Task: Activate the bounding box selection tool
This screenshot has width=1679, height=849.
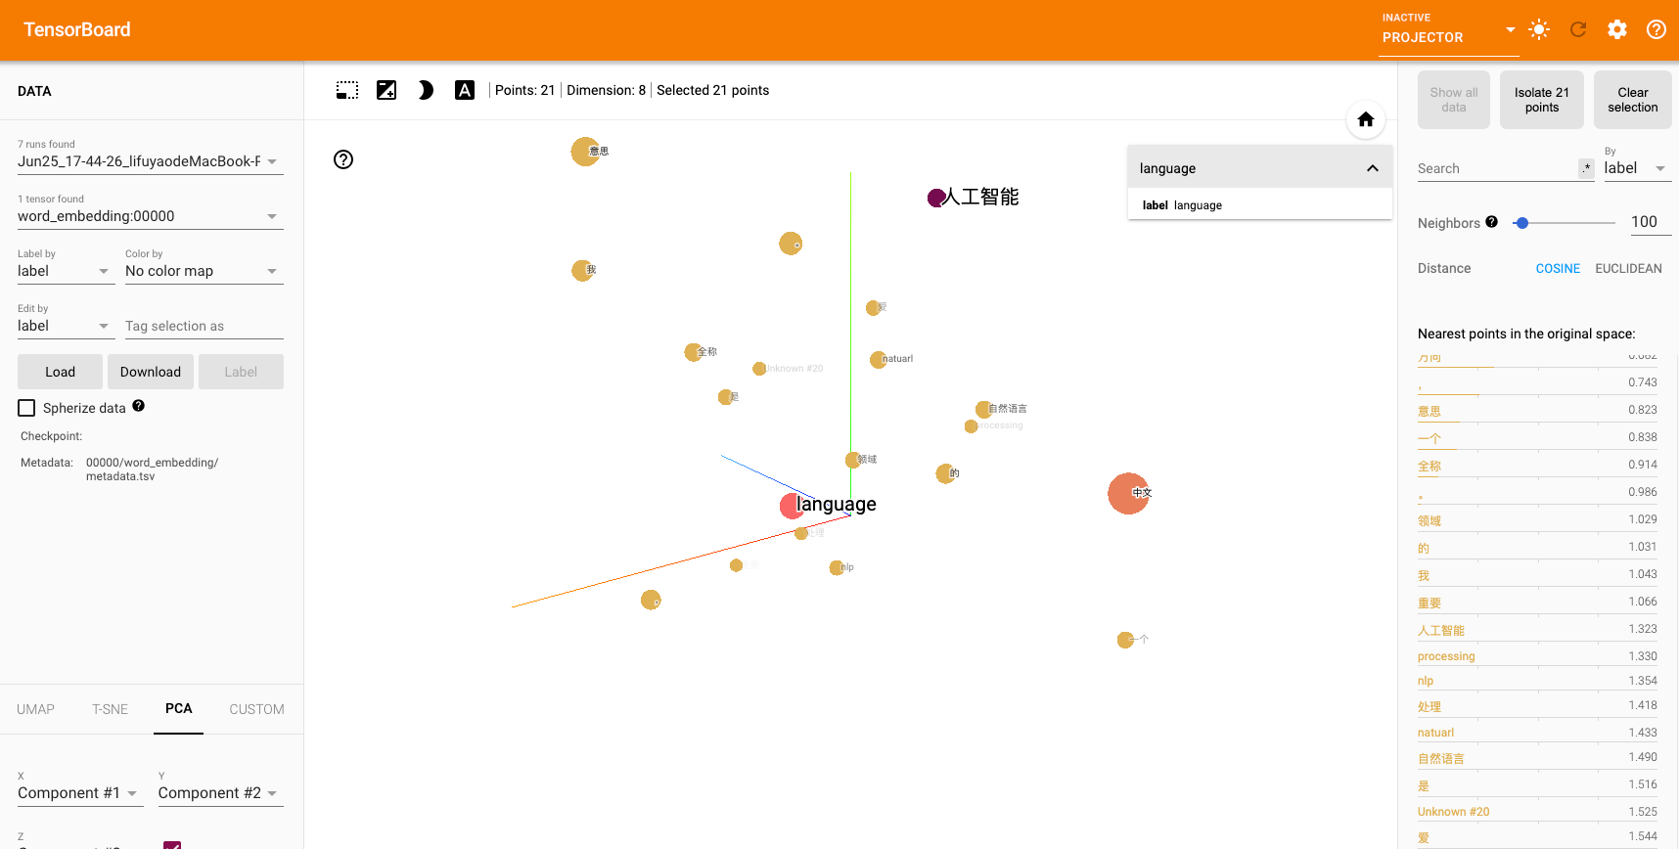Action: click(x=347, y=90)
